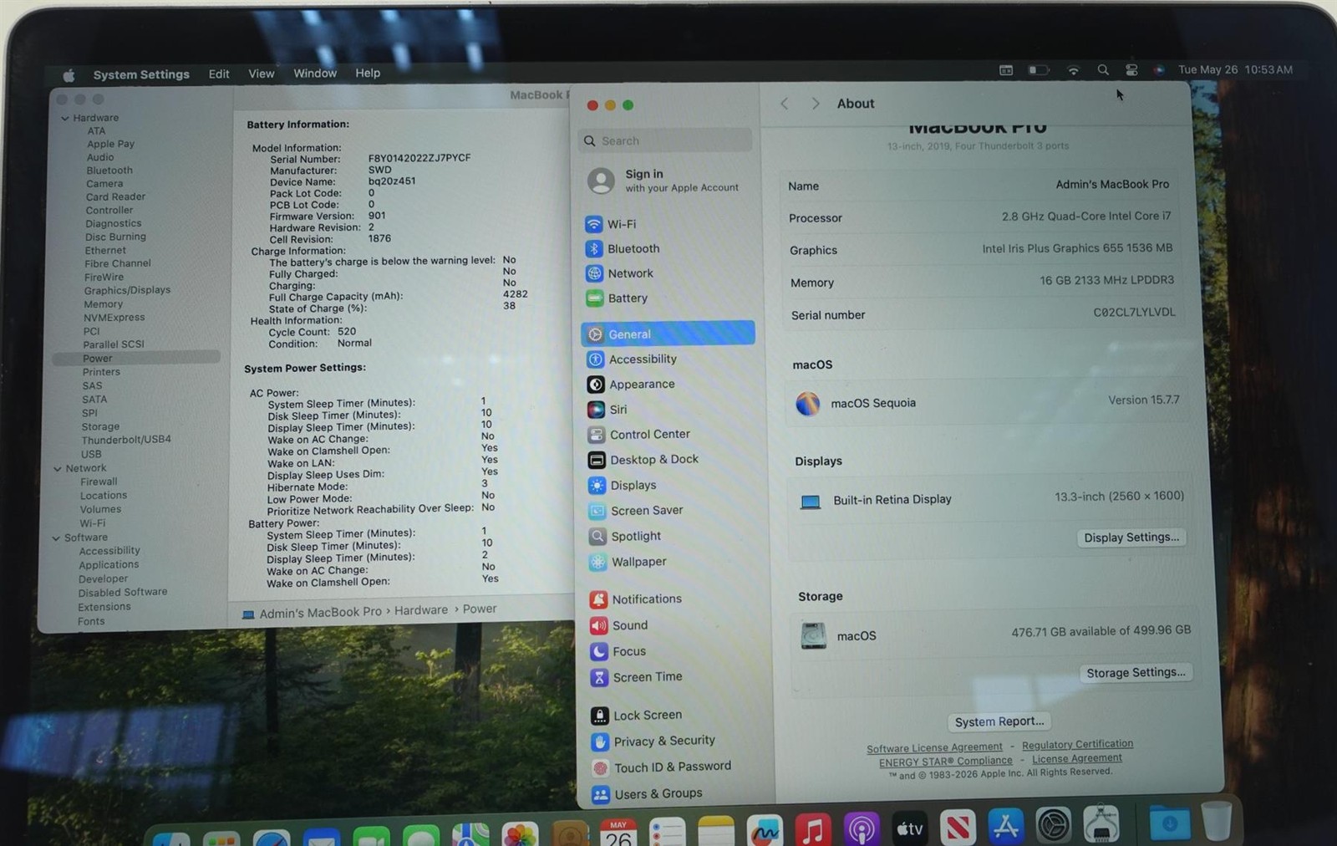
Task: Open the Music app in Dock
Action: (x=812, y=829)
